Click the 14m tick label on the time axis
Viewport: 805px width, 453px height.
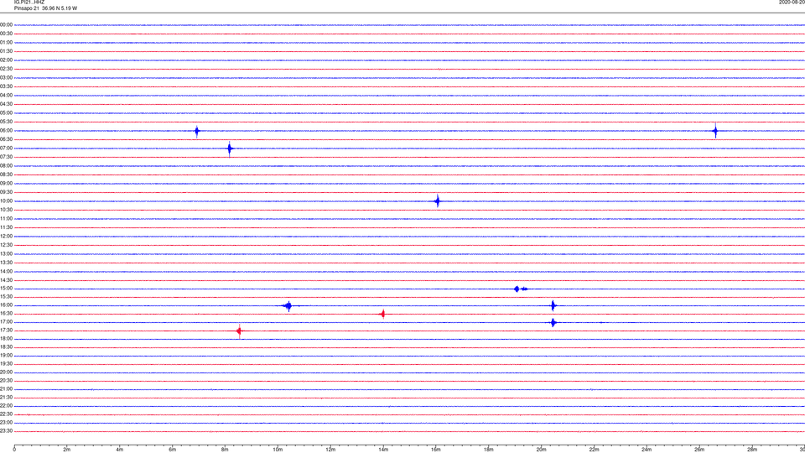tap(383, 450)
